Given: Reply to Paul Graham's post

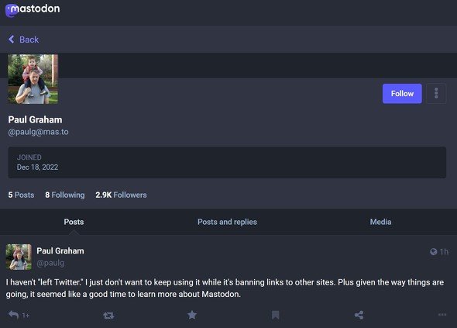Looking at the screenshot, I should (14, 315).
